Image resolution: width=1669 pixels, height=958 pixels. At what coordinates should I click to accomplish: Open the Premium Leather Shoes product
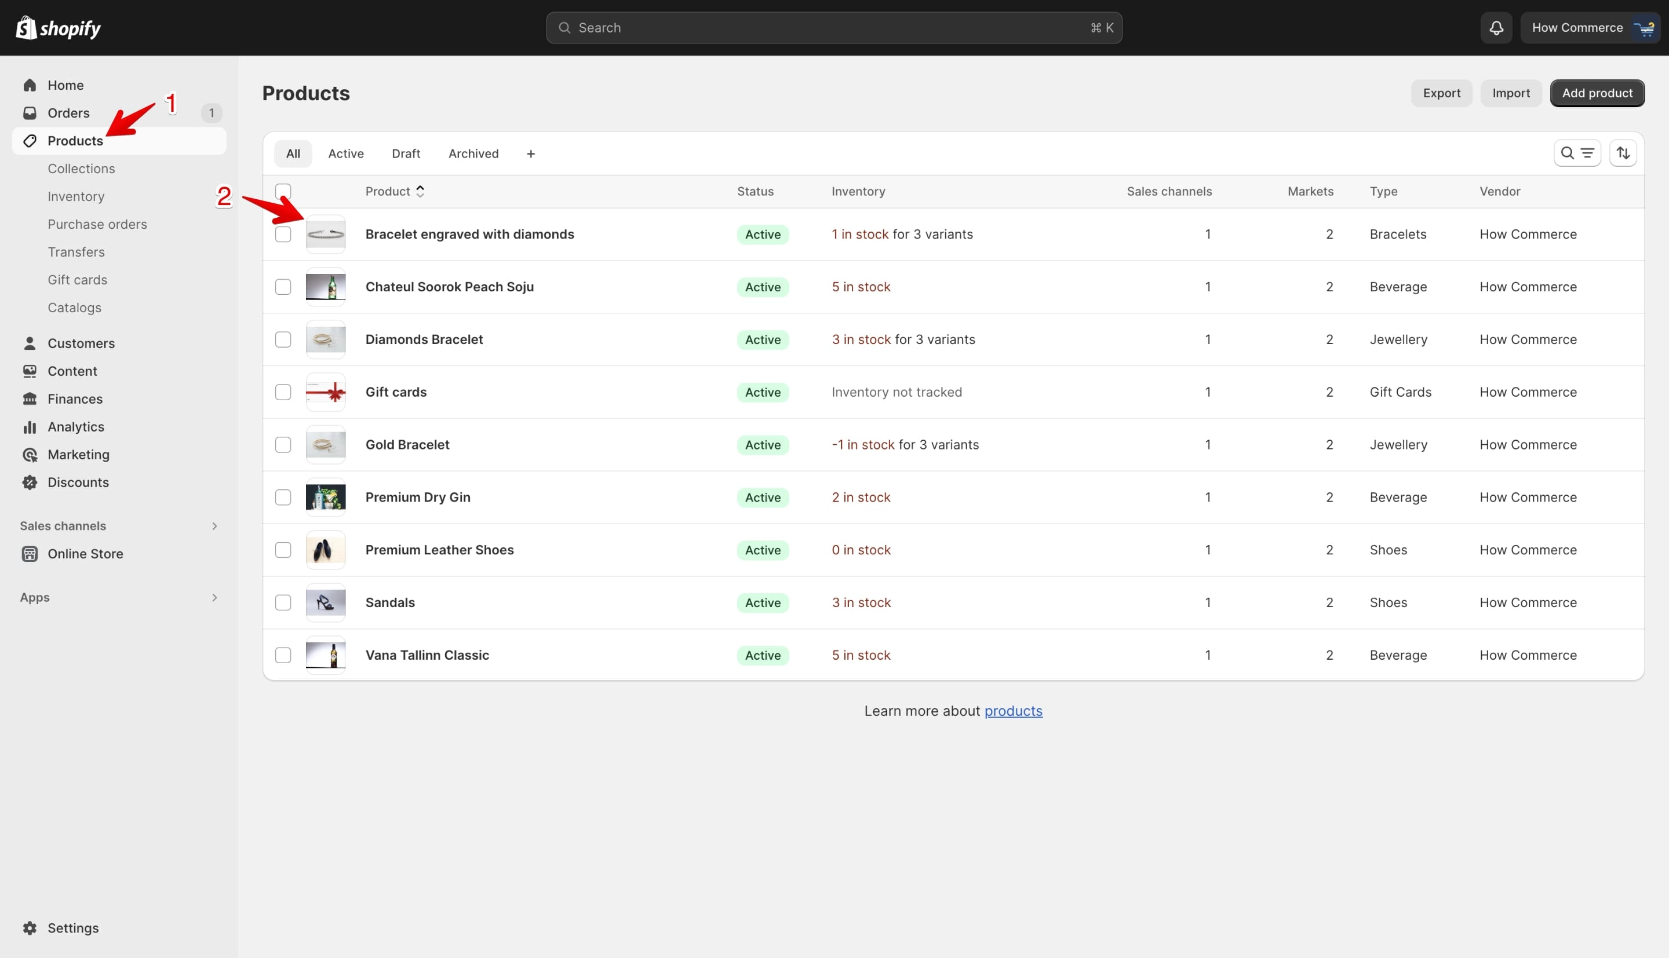pyautogui.click(x=440, y=550)
